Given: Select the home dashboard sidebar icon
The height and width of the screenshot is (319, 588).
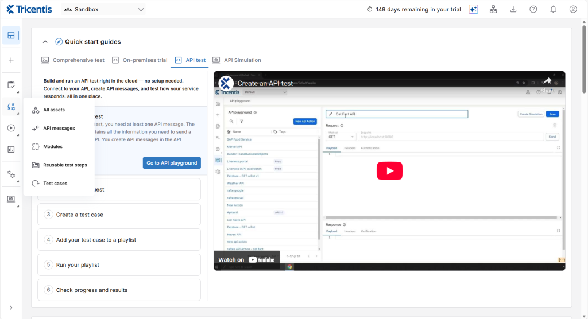Looking at the screenshot, I should pyautogui.click(x=11, y=36).
